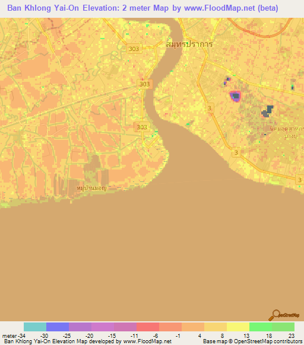304x345 pixels.
Task: Click the purple low-elevation depression on the map
Action: (x=236, y=97)
